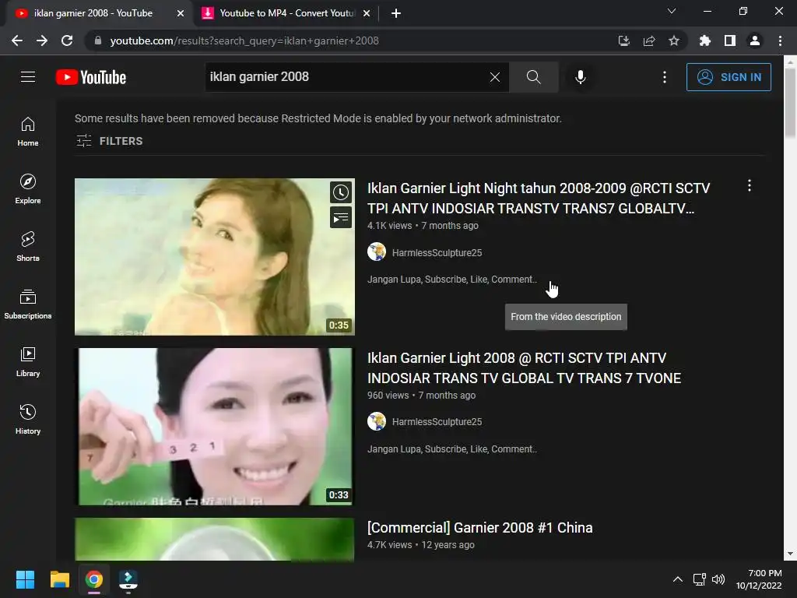Image resolution: width=797 pixels, height=598 pixels.
Task: Click '4.1K views • 7 months ago' text
Action: pyautogui.click(x=423, y=225)
